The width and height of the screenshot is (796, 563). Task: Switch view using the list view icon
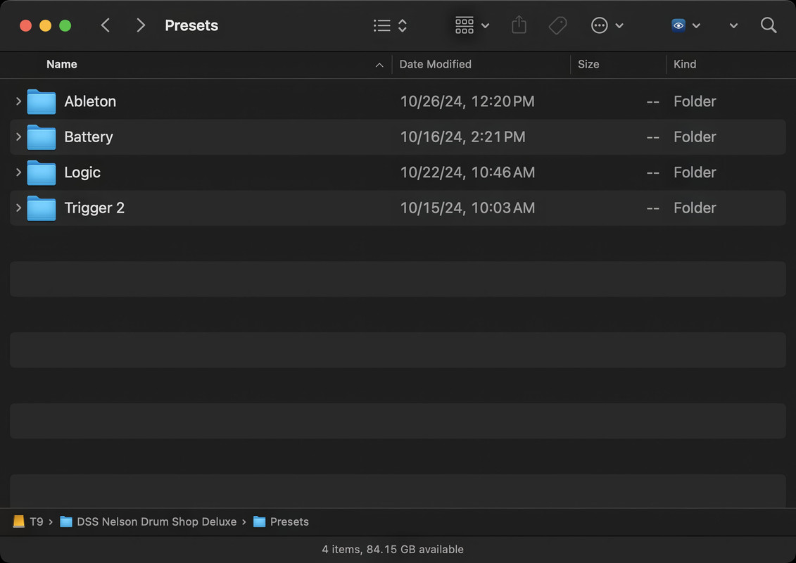381,25
